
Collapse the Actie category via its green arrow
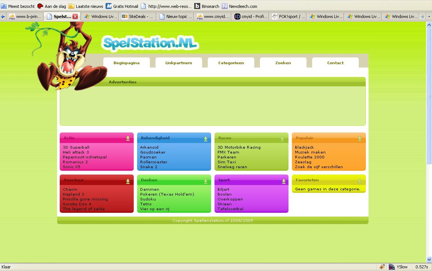tap(128, 138)
